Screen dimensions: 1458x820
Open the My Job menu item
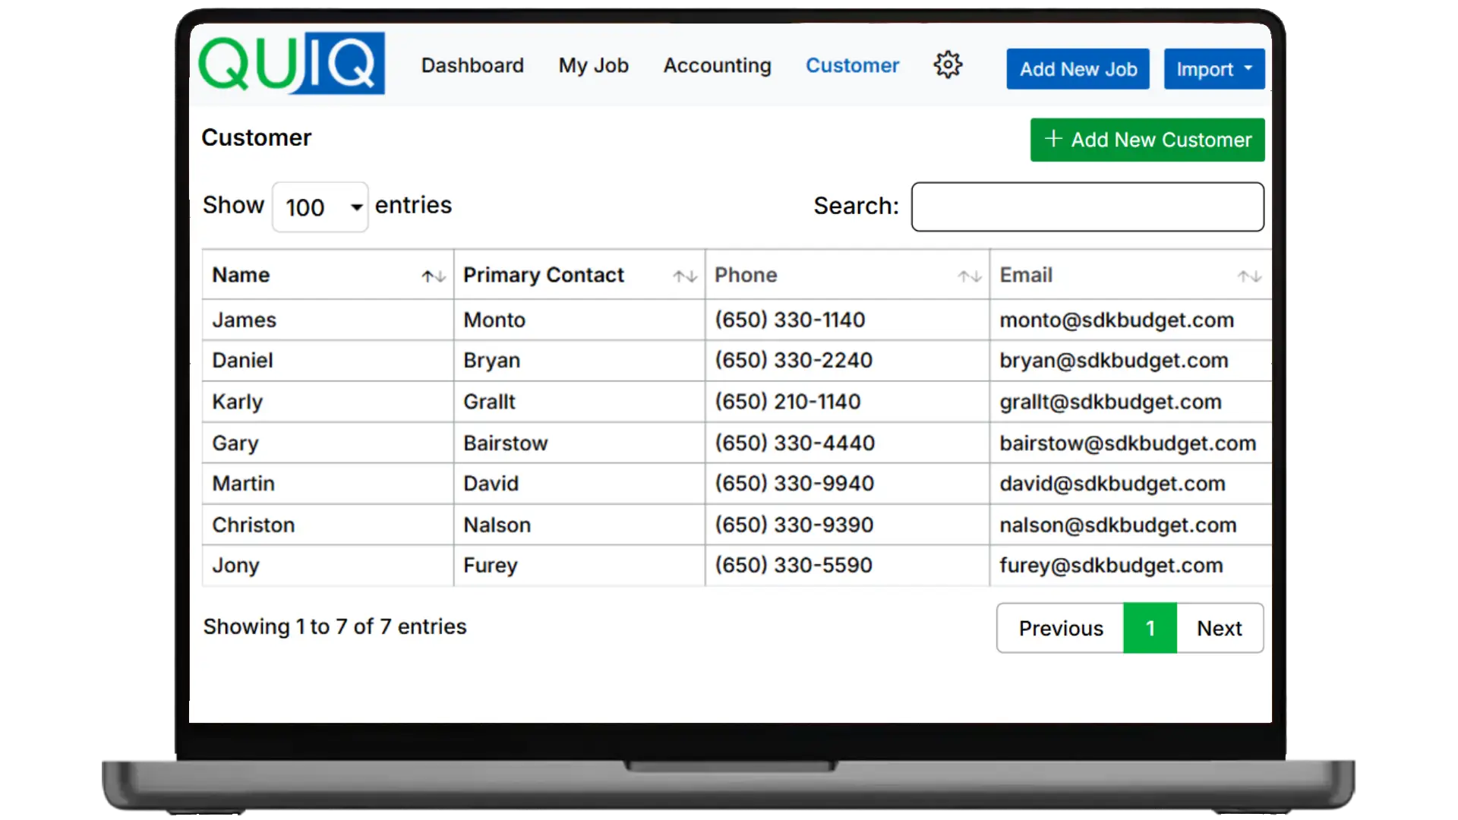pyautogui.click(x=593, y=66)
